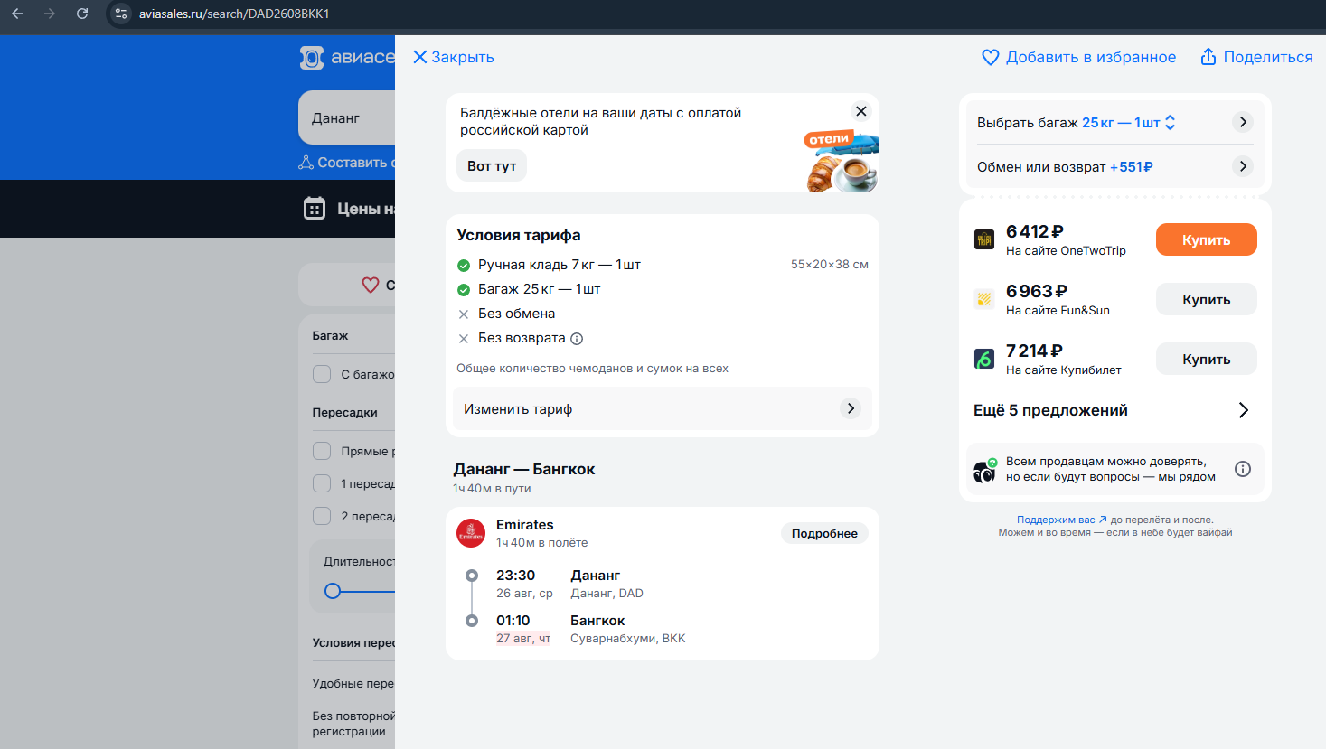Expand Изменить тариф row
Screen dimensions: 1326x749
tap(850, 408)
